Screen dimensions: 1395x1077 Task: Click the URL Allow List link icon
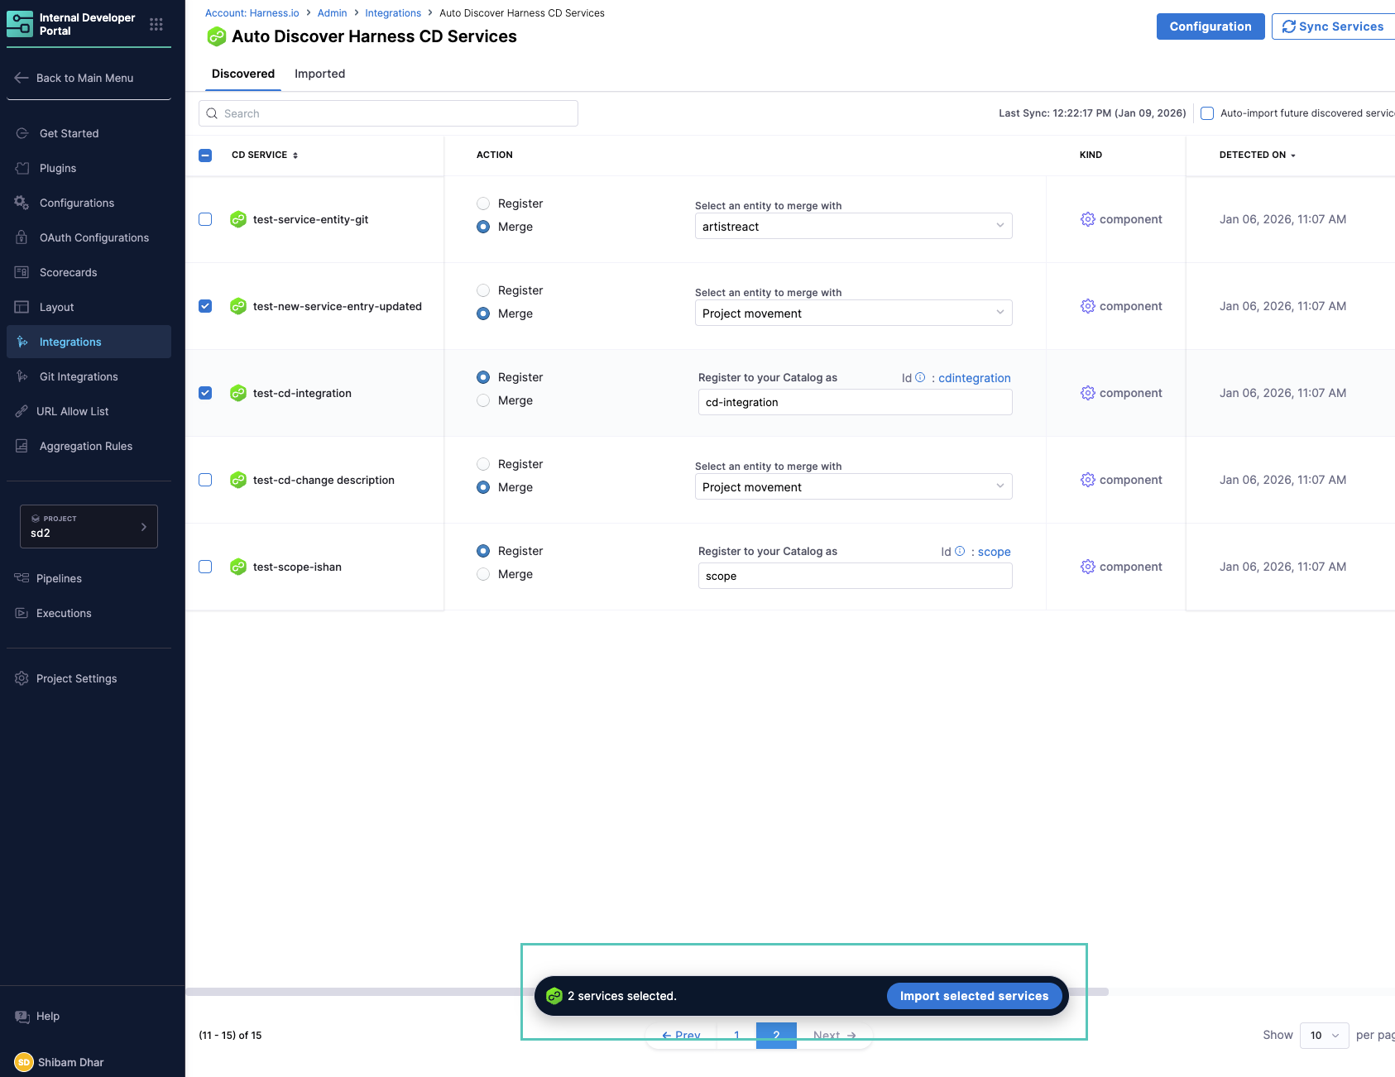click(22, 411)
